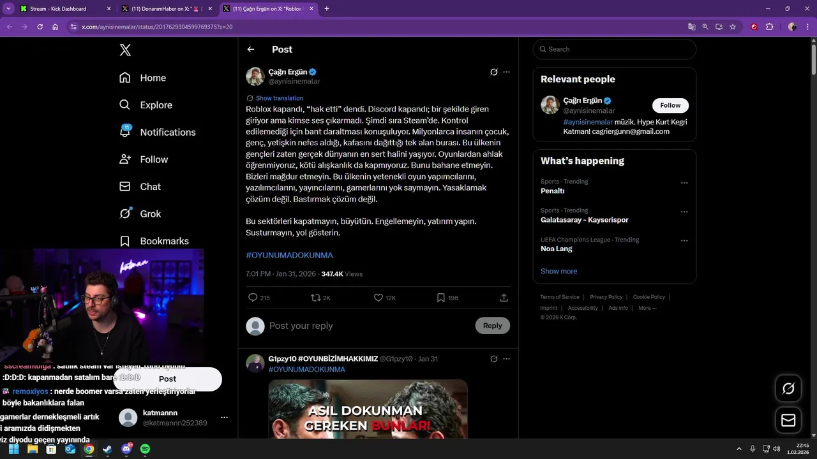Like the post with 12K likes

378,298
